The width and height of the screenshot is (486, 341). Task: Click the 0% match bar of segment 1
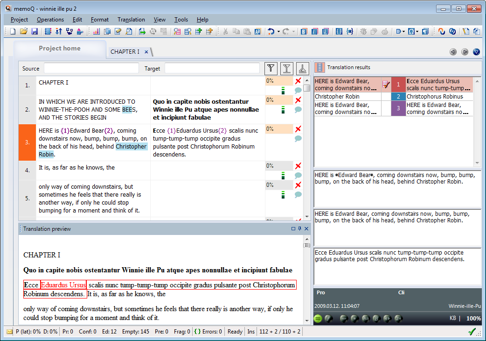(279, 81)
